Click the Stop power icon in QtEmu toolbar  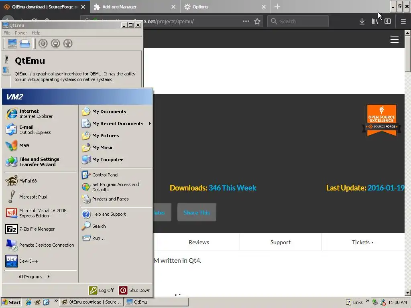55,43
